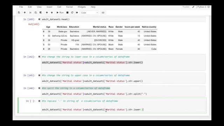Viewport: 224px width, 126px height.
Task: Open the Help menu
Action: (x=93, y=7)
